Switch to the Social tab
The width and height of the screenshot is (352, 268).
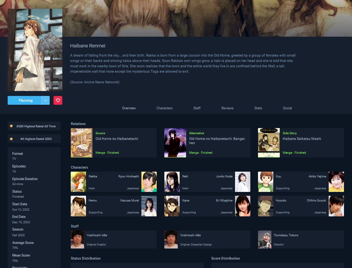[x=287, y=108]
